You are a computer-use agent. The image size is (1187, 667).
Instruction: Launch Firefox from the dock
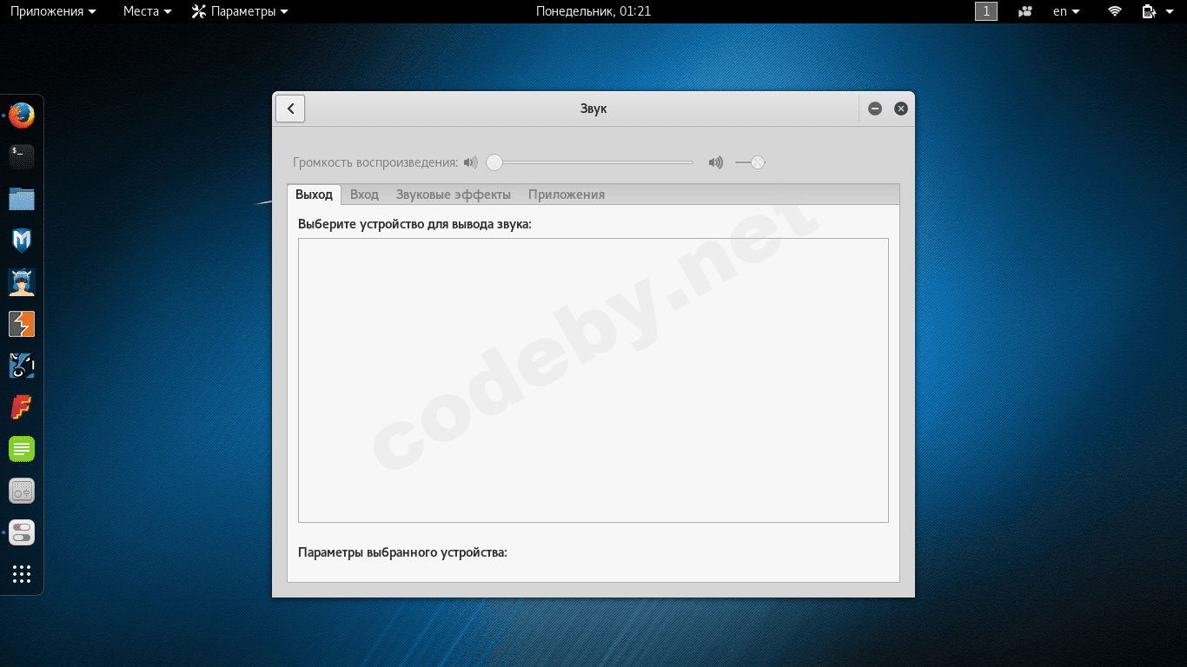click(x=22, y=115)
